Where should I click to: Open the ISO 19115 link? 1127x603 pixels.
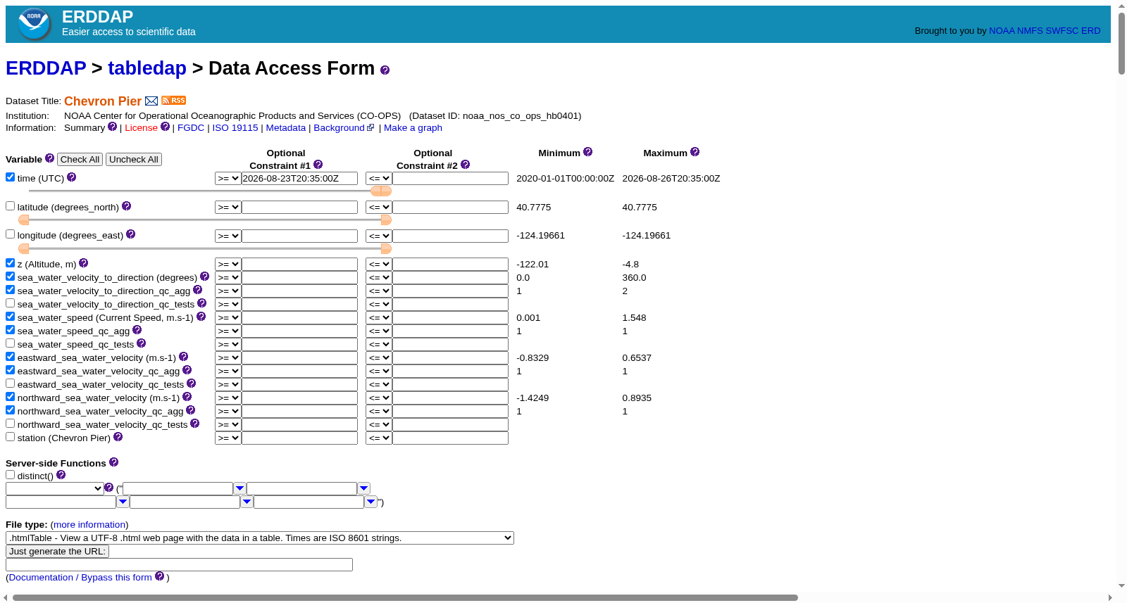tap(235, 128)
